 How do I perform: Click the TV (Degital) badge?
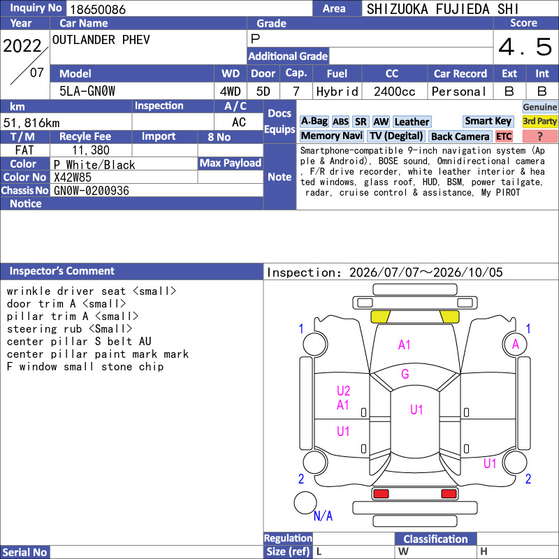click(x=396, y=136)
